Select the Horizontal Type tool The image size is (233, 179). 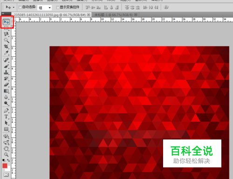pos(6,117)
